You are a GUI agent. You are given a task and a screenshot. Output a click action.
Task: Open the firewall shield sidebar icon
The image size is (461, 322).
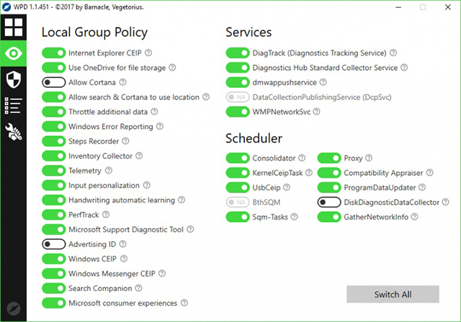[x=14, y=79]
